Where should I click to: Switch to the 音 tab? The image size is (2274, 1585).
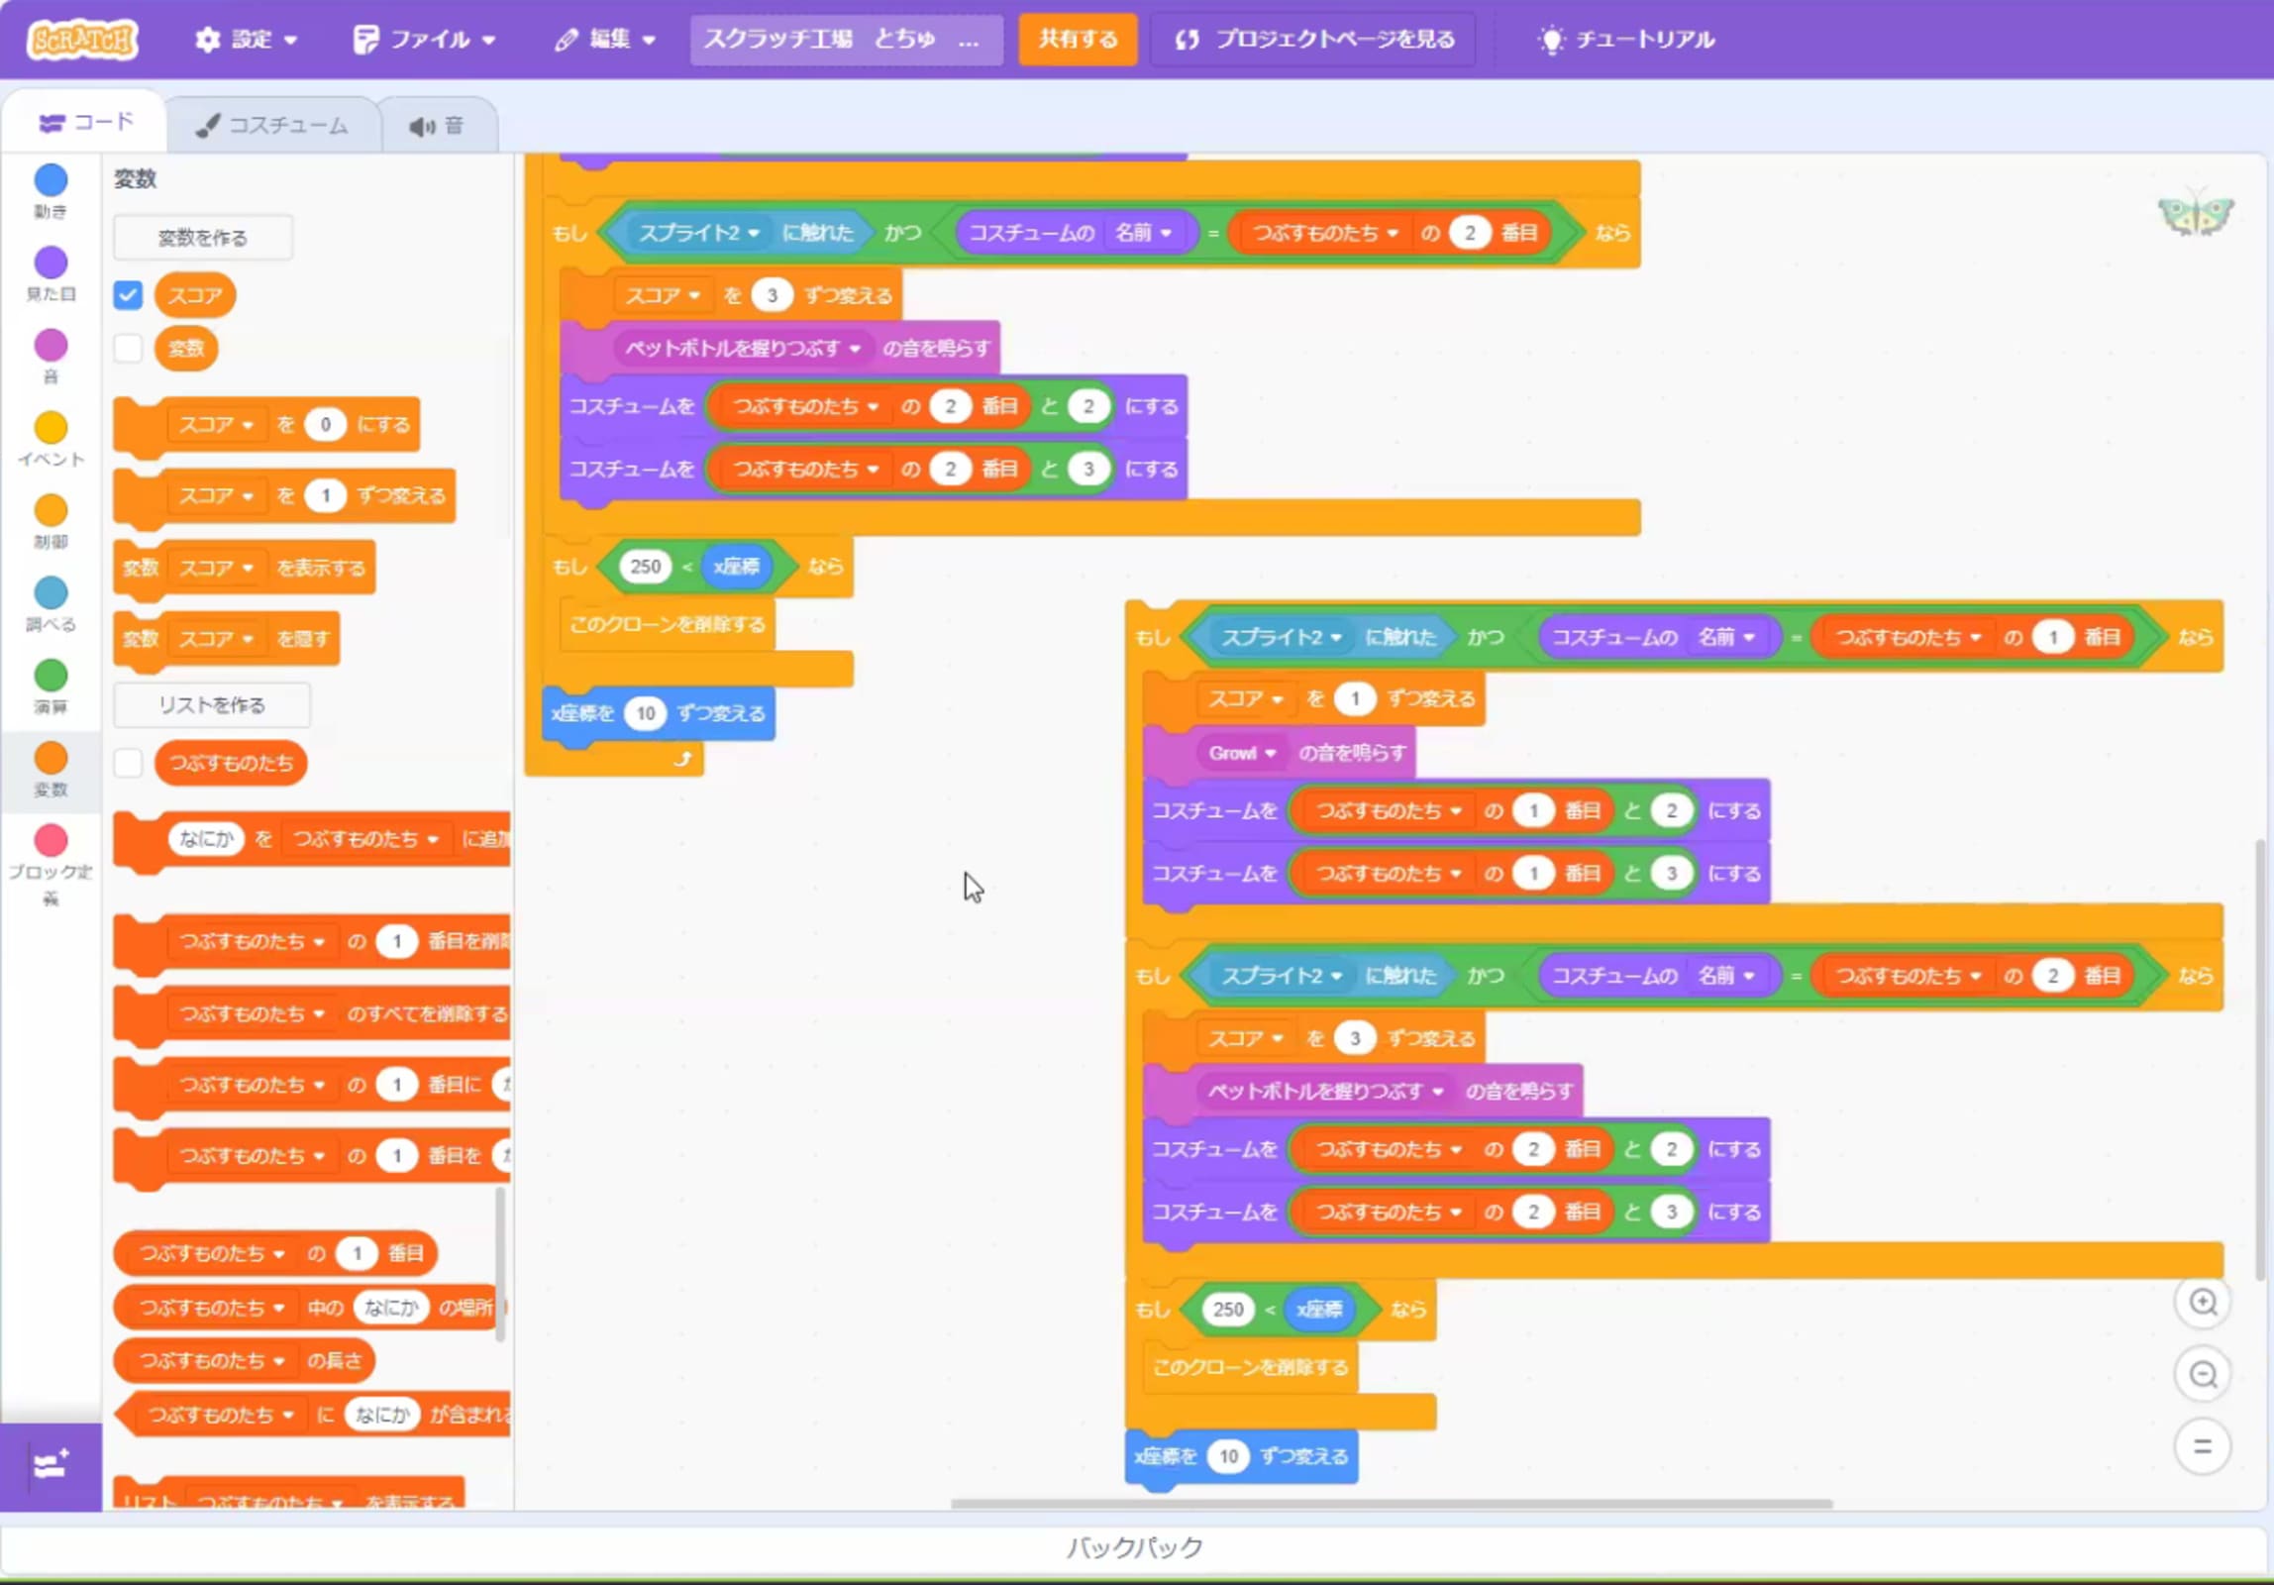click(437, 126)
